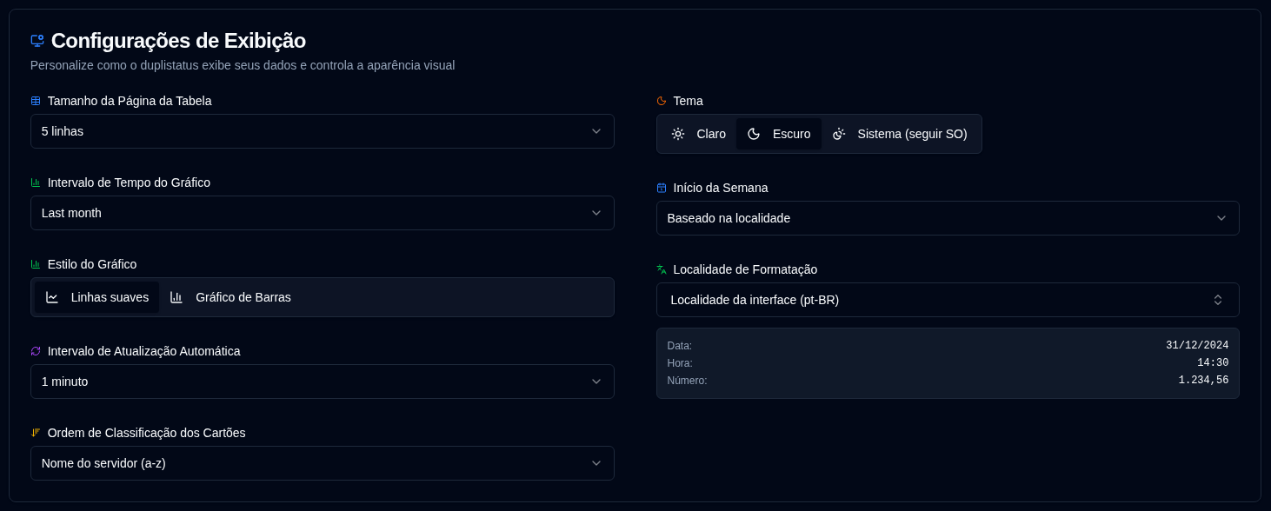This screenshot has width=1271, height=511.
Task: Click the table icon next to Tamanho da Página
Action: (36, 101)
